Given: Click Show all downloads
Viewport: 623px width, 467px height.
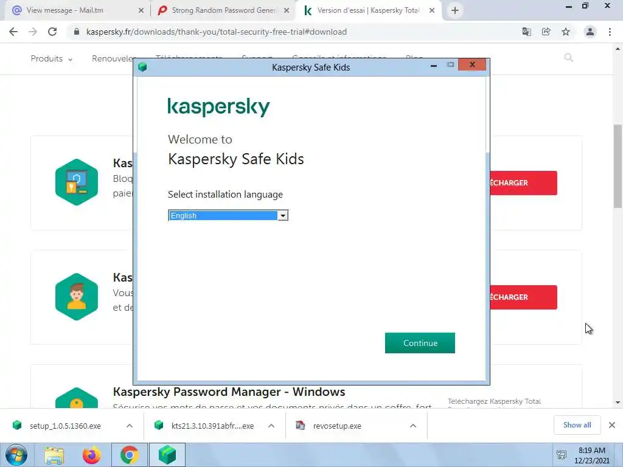Looking at the screenshot, I should 577,425.
